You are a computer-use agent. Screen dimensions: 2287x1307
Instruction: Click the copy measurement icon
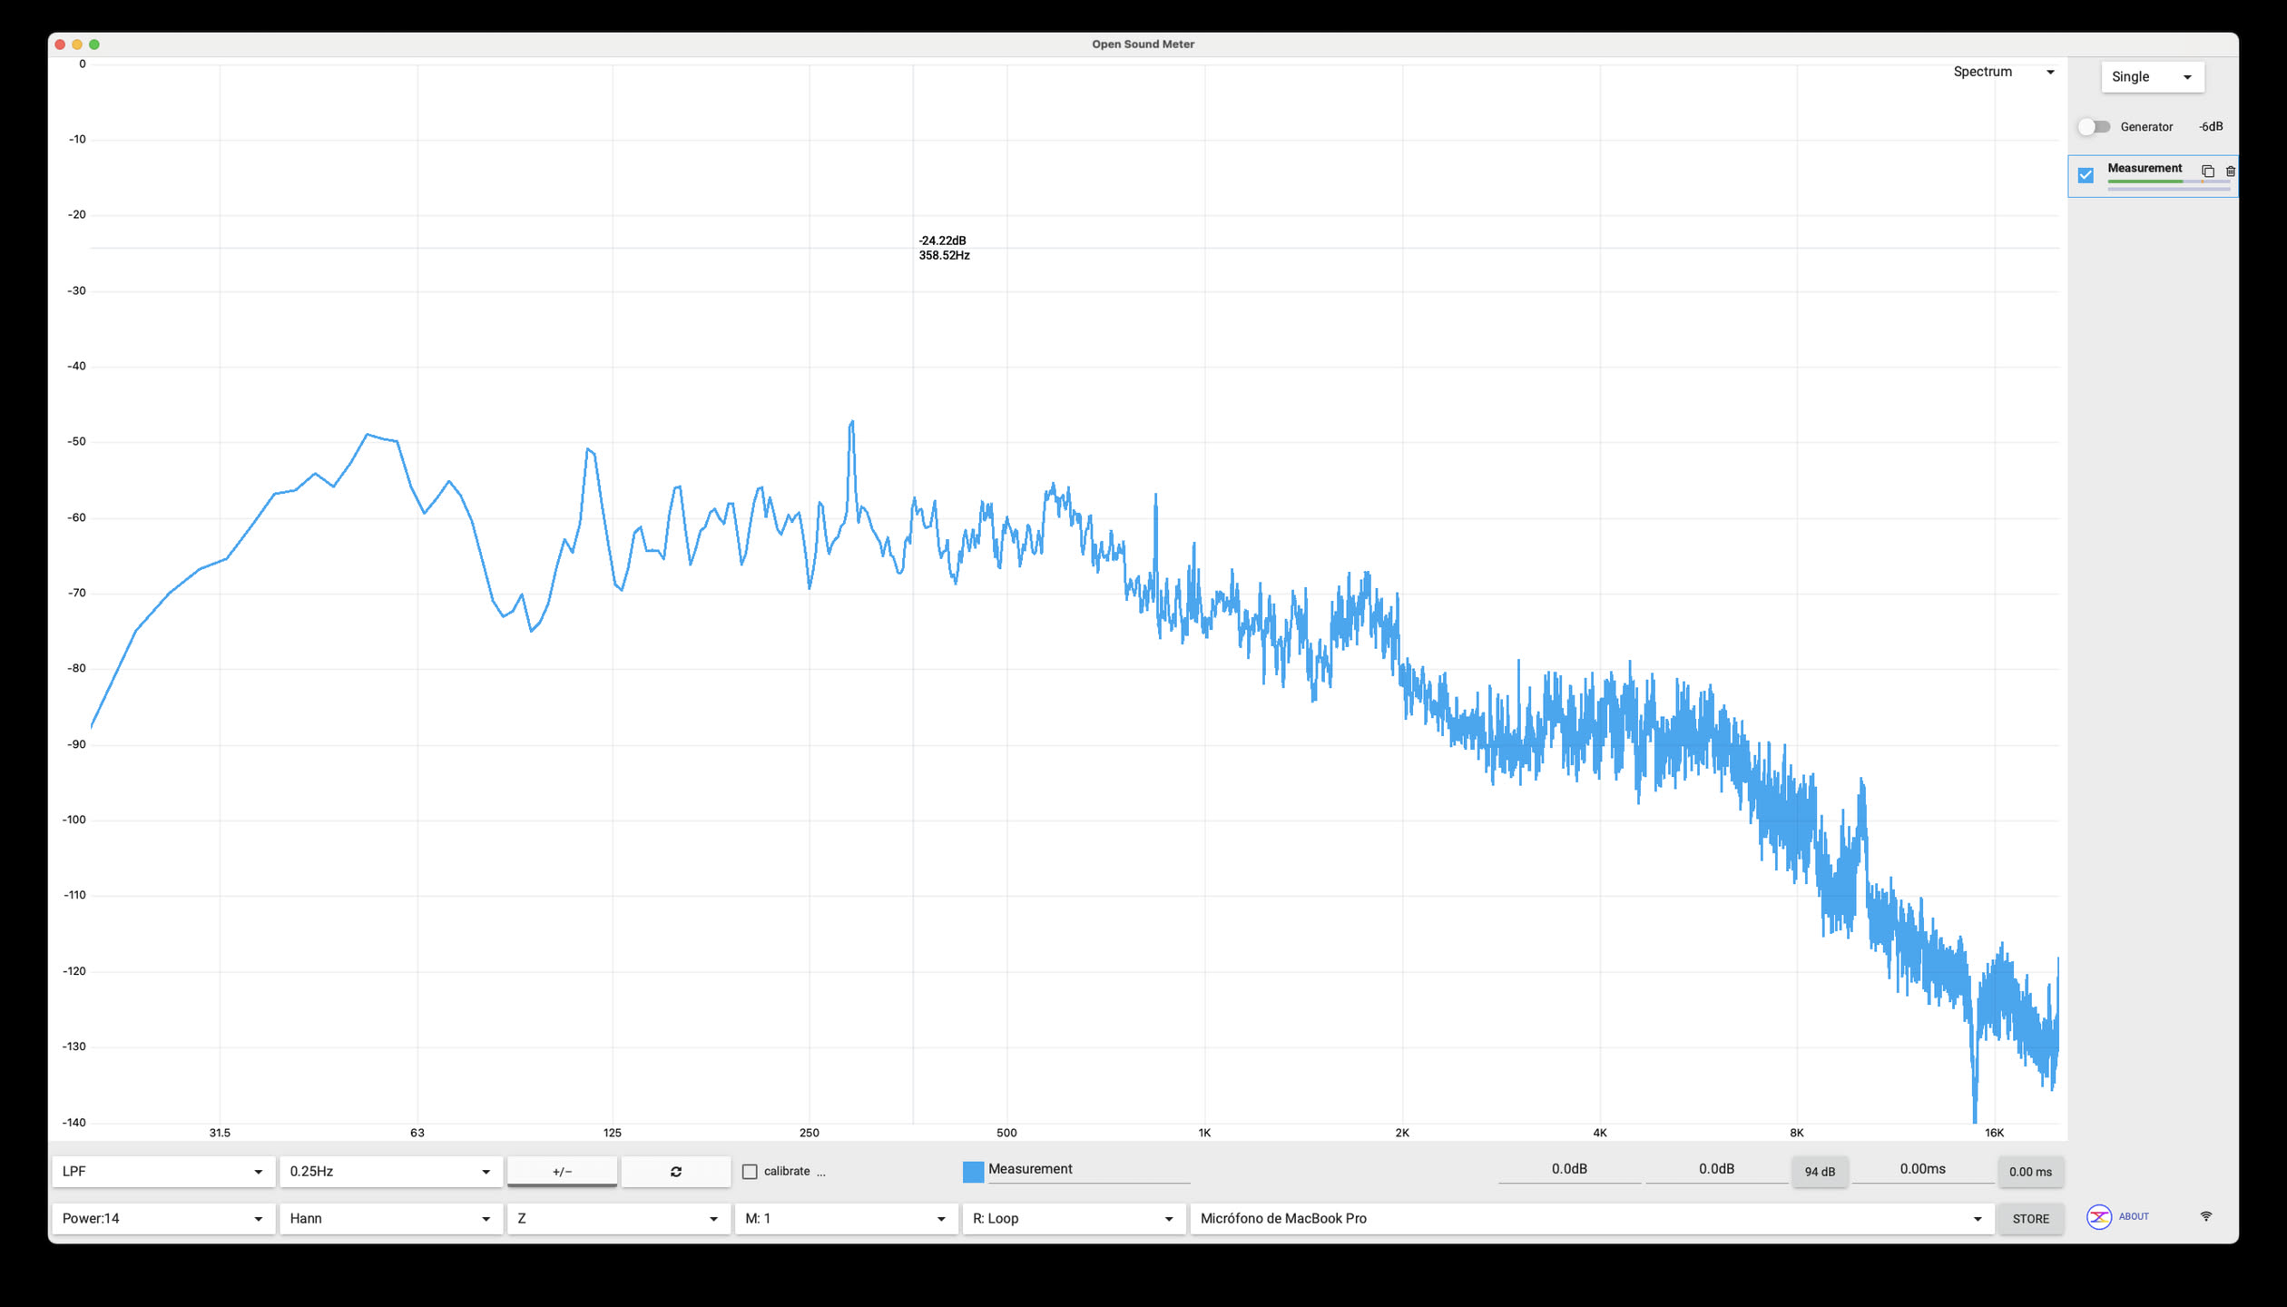point(2207,172)
